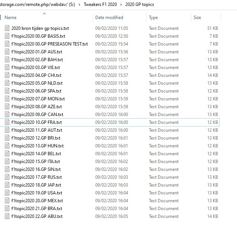Image resolution: width=237 pixels, height=225 pixels.
Task: Click the file icon of 07.GP MON.txt
Action: [x=7, y=99]
